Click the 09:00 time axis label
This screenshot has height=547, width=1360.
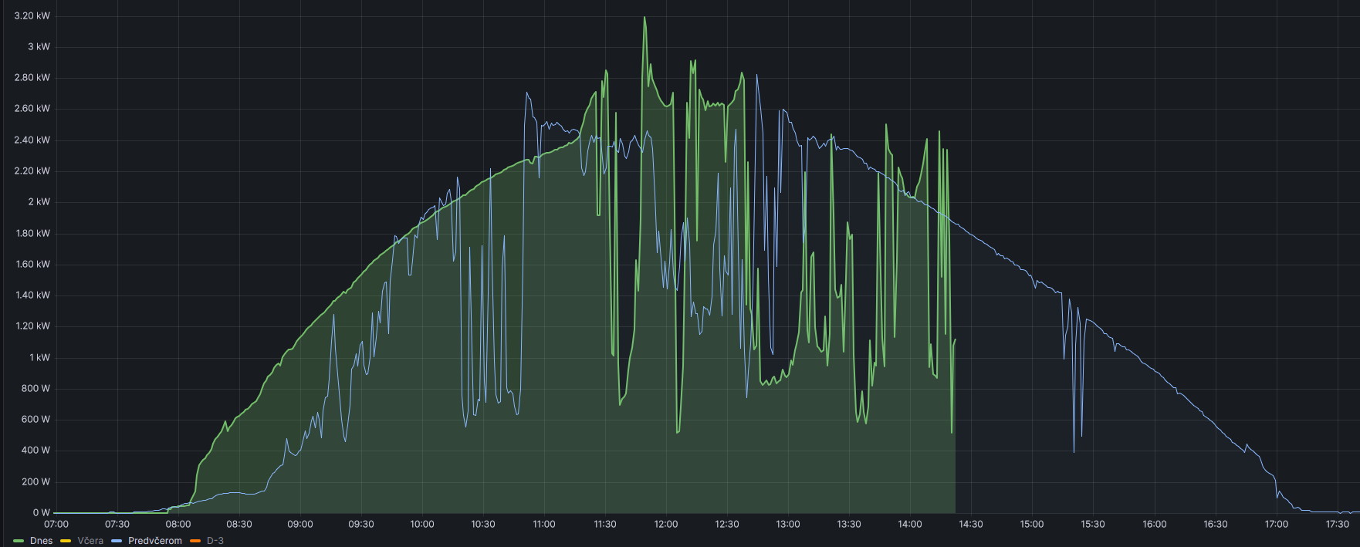[x=300, y=525]
